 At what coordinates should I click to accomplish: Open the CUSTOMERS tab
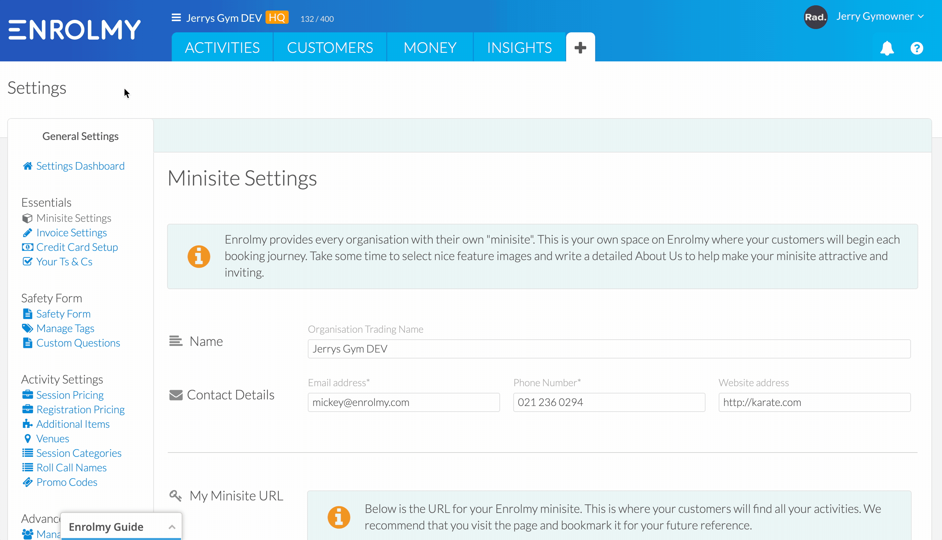[330, 48]
